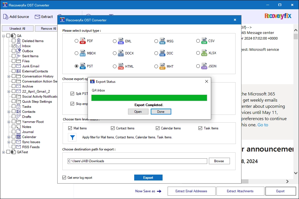Uncheck the Inbox folder checkbox
Image resolution: width=299 pixels, height=199 pixels.
(x=13, y=46)
